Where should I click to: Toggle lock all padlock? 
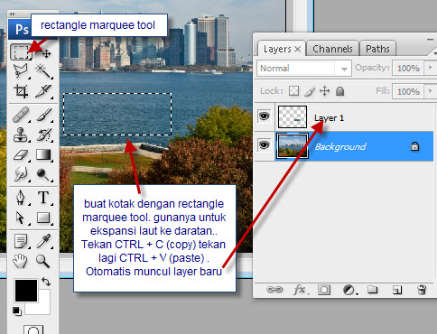[340, 91]
